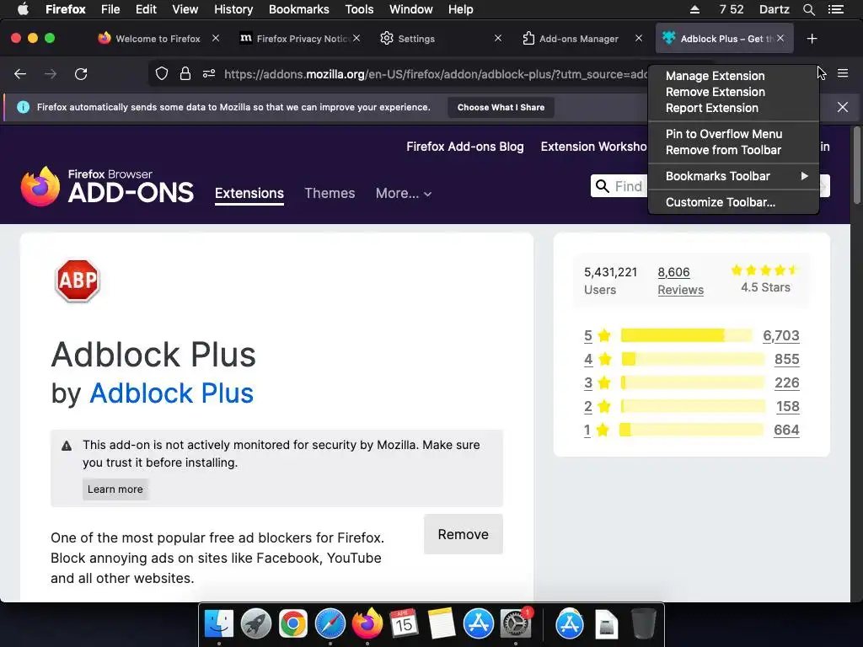Switch to the Firefox Privacy Notice tab
Screen dimensions: 863x647
(301, 39)
